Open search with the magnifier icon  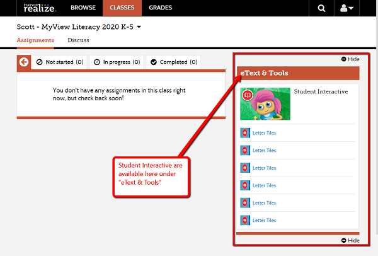click(x=322, y=8)
